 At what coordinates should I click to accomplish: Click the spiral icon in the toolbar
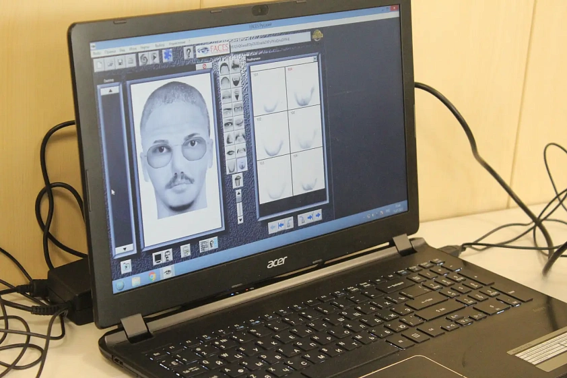pyautogui.click(x=144, y=59)
